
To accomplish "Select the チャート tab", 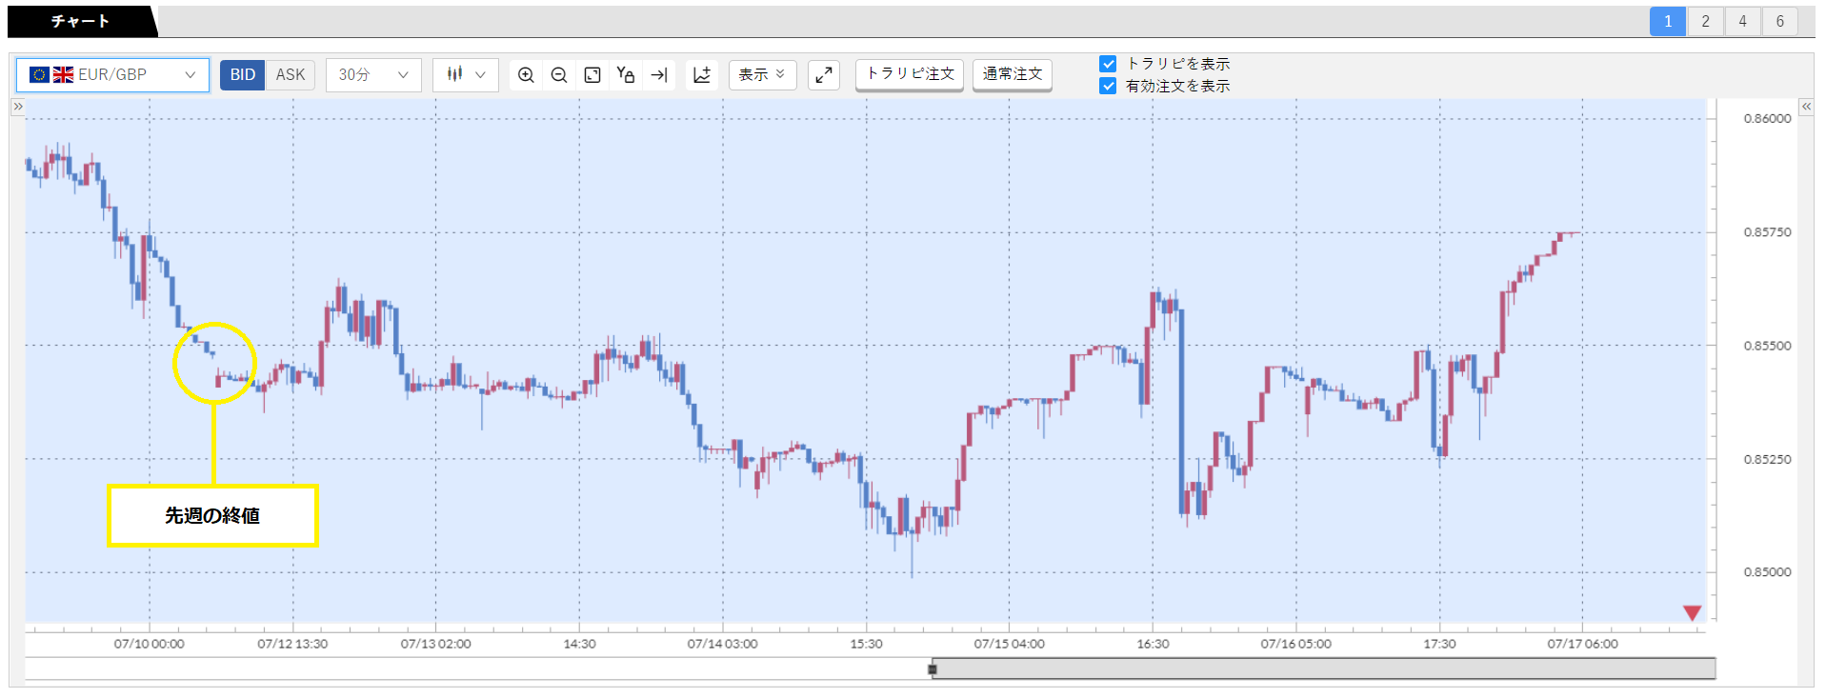I will click(x=81, y=21).
